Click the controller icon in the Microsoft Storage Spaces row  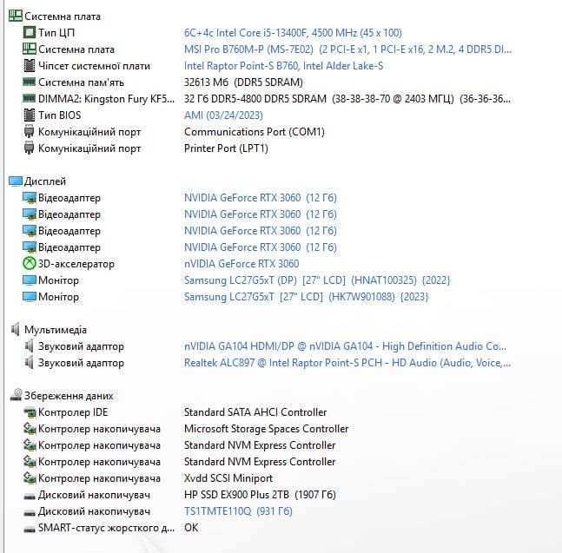coord(30,428)
